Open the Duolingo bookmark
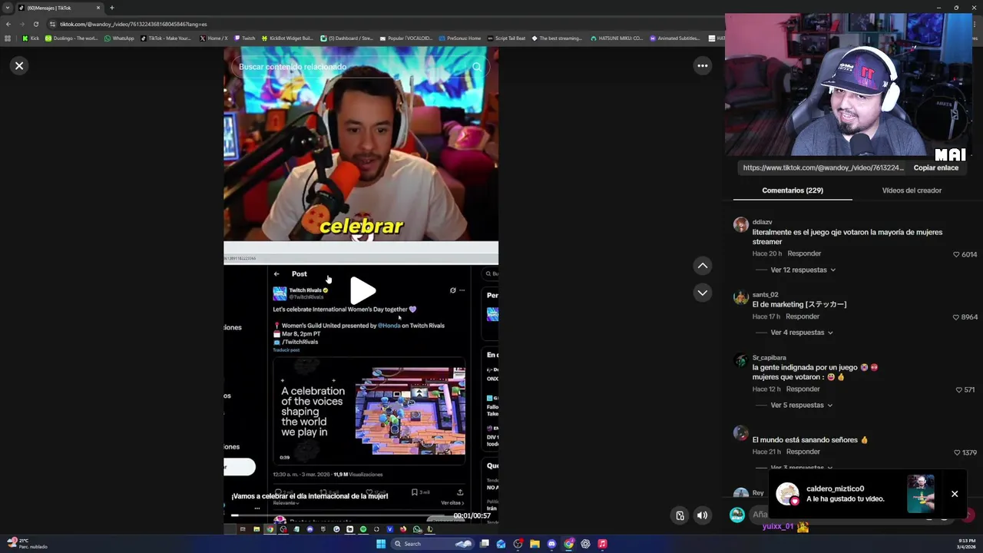 point(71,38)
